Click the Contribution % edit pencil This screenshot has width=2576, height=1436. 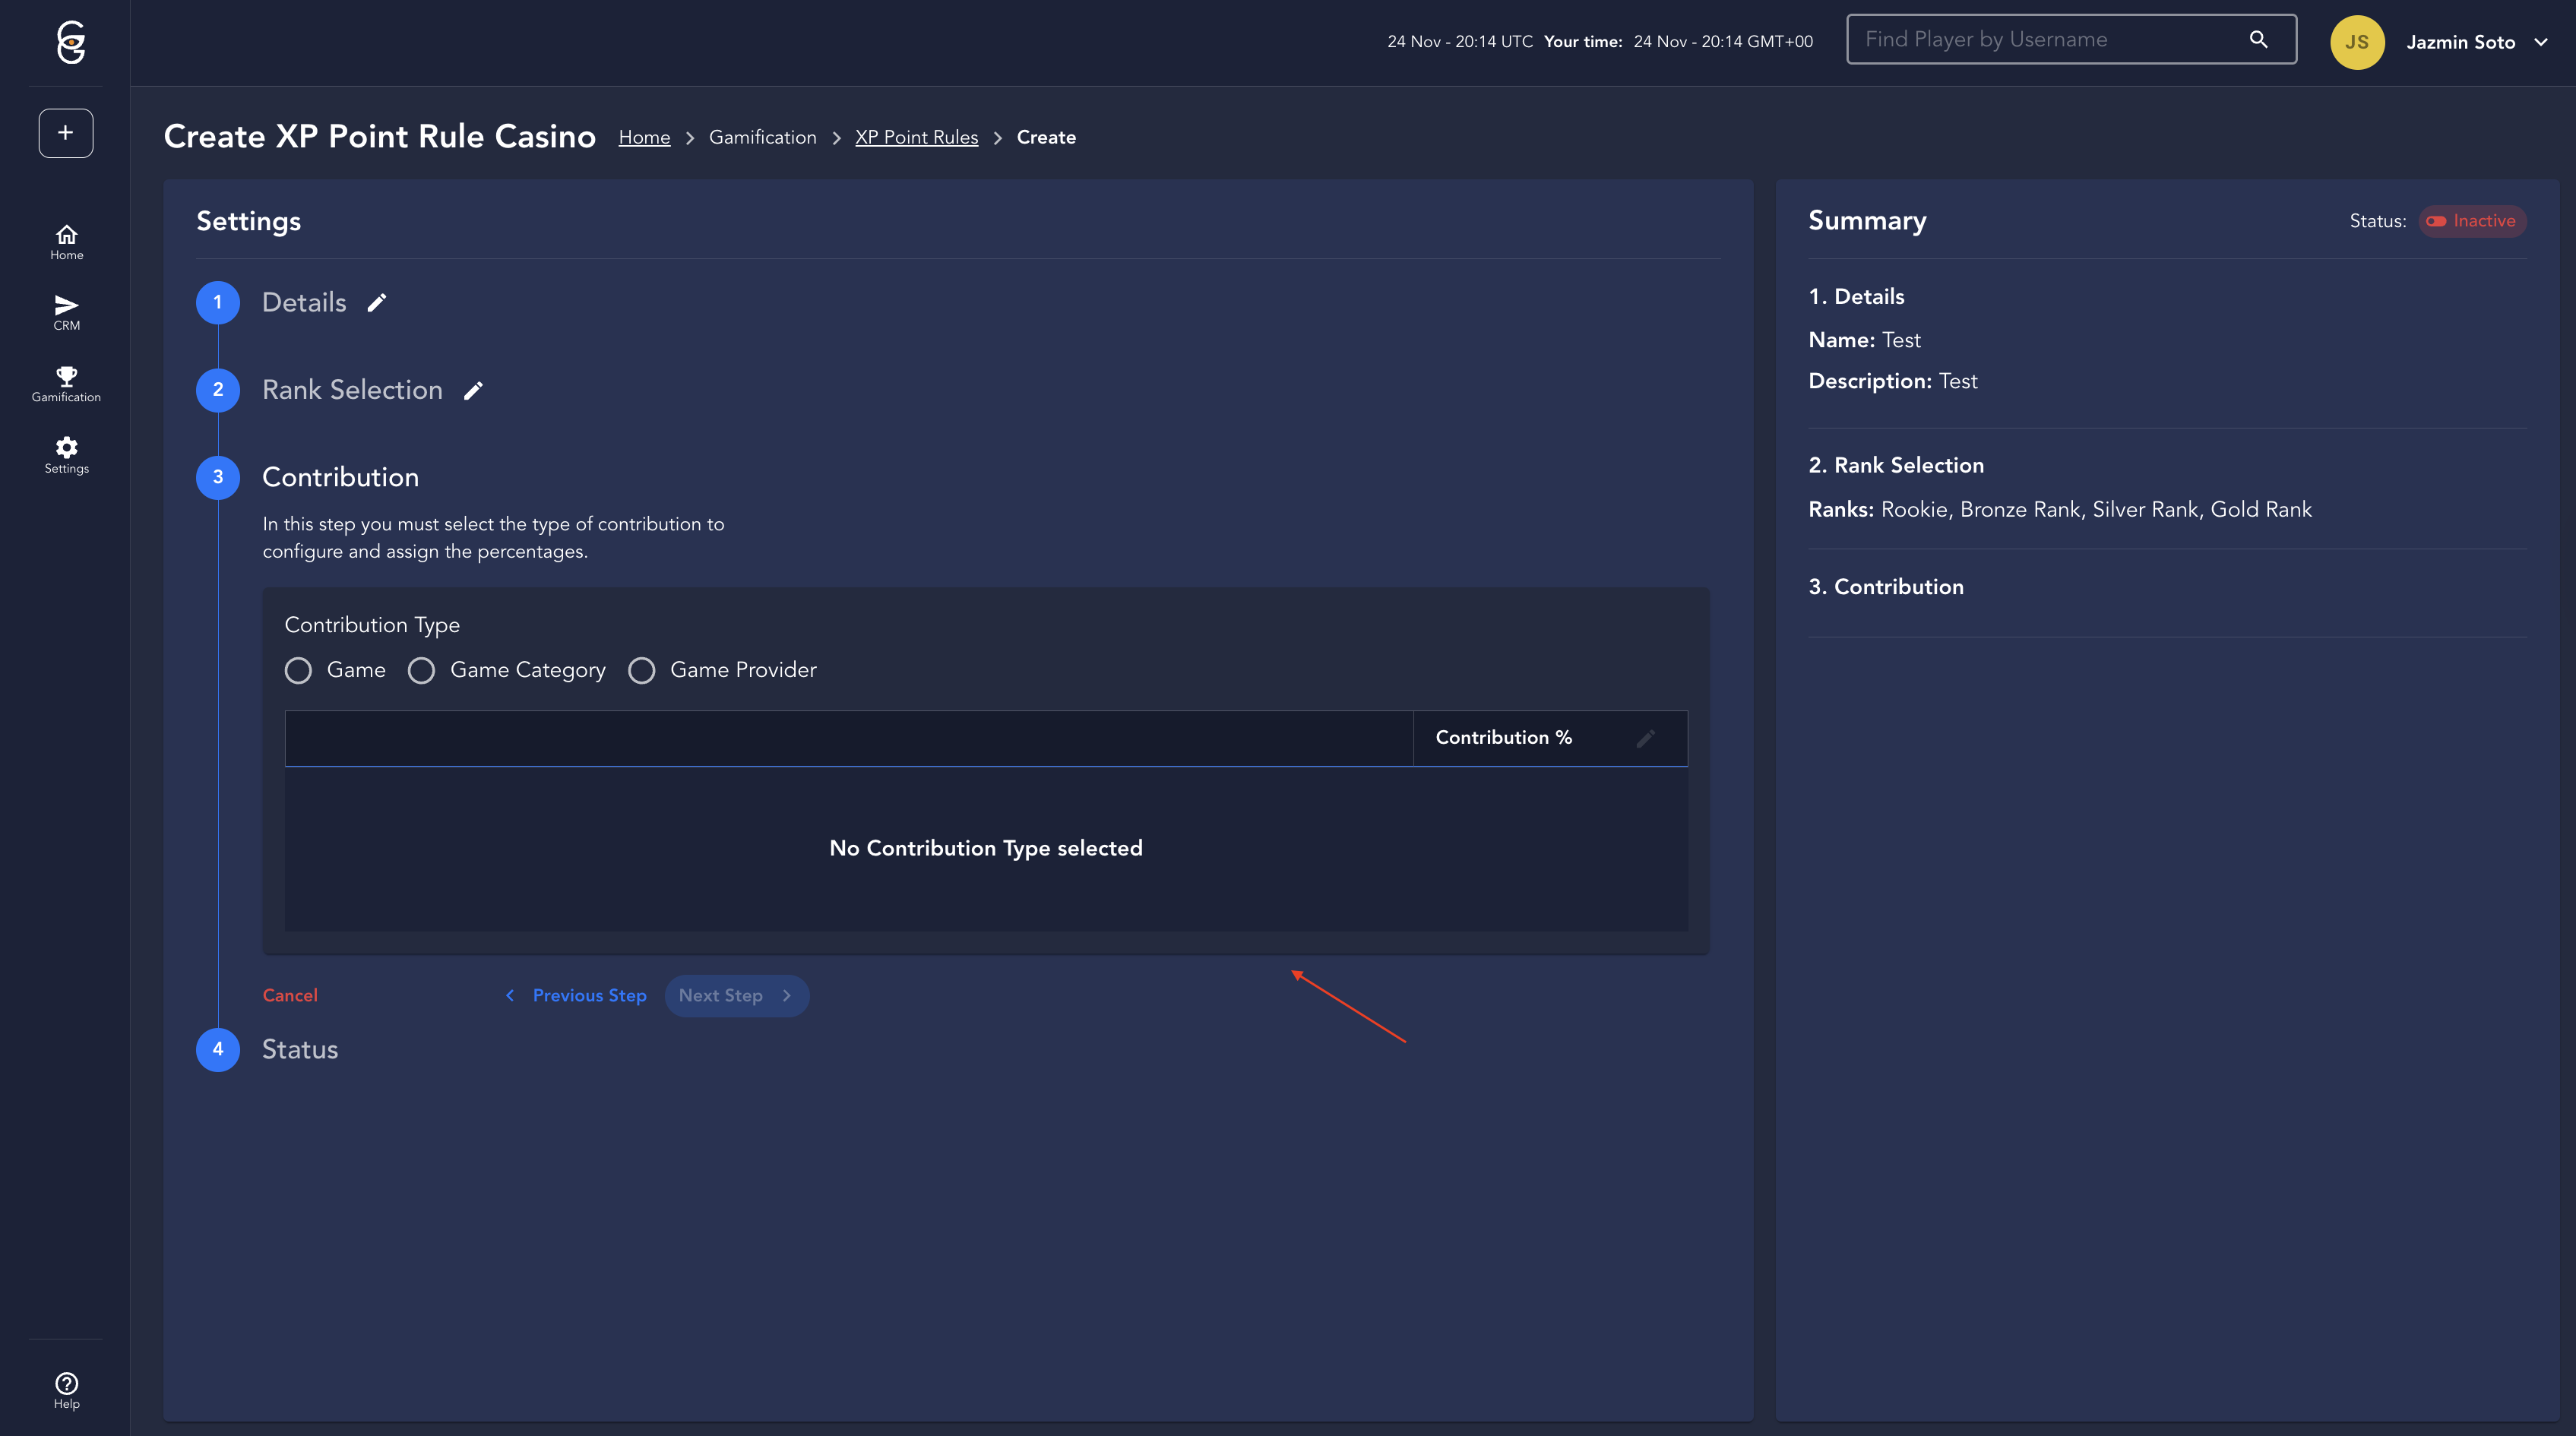(1645, 738)
